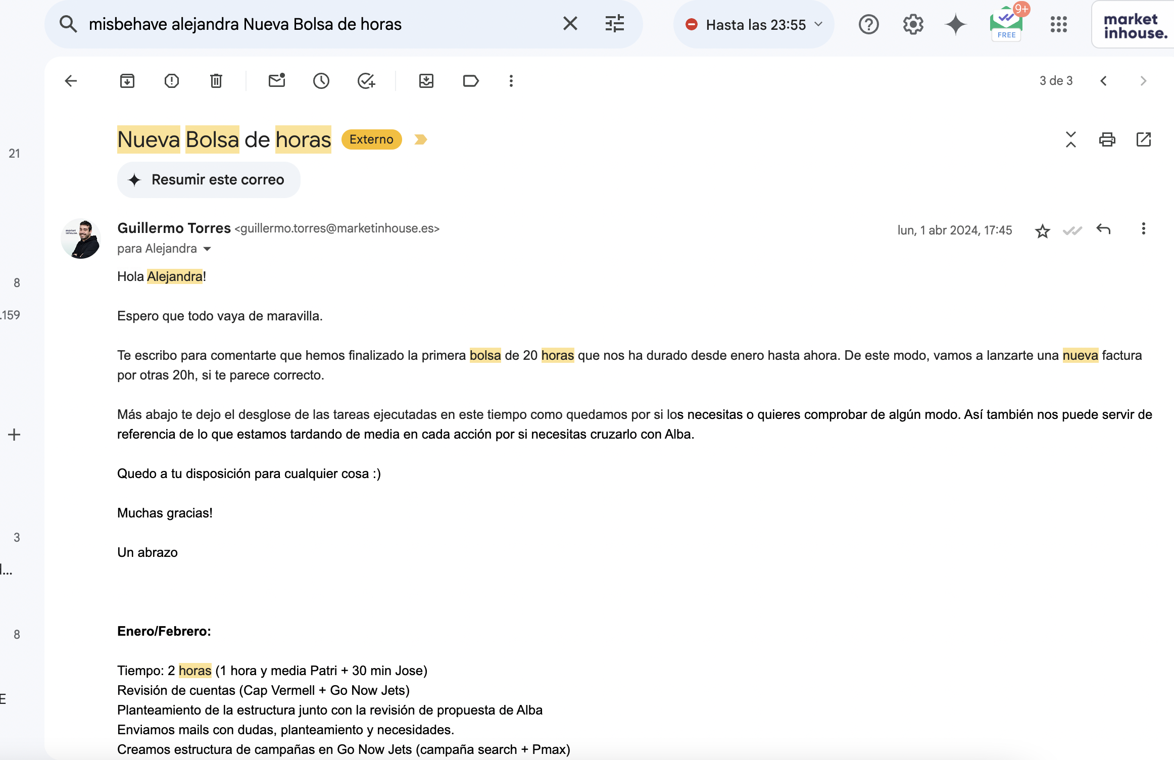The height and width of the screenshot is (760, 1174).
Task: Add this email to Tasks
Action: (x=366, y=81)
